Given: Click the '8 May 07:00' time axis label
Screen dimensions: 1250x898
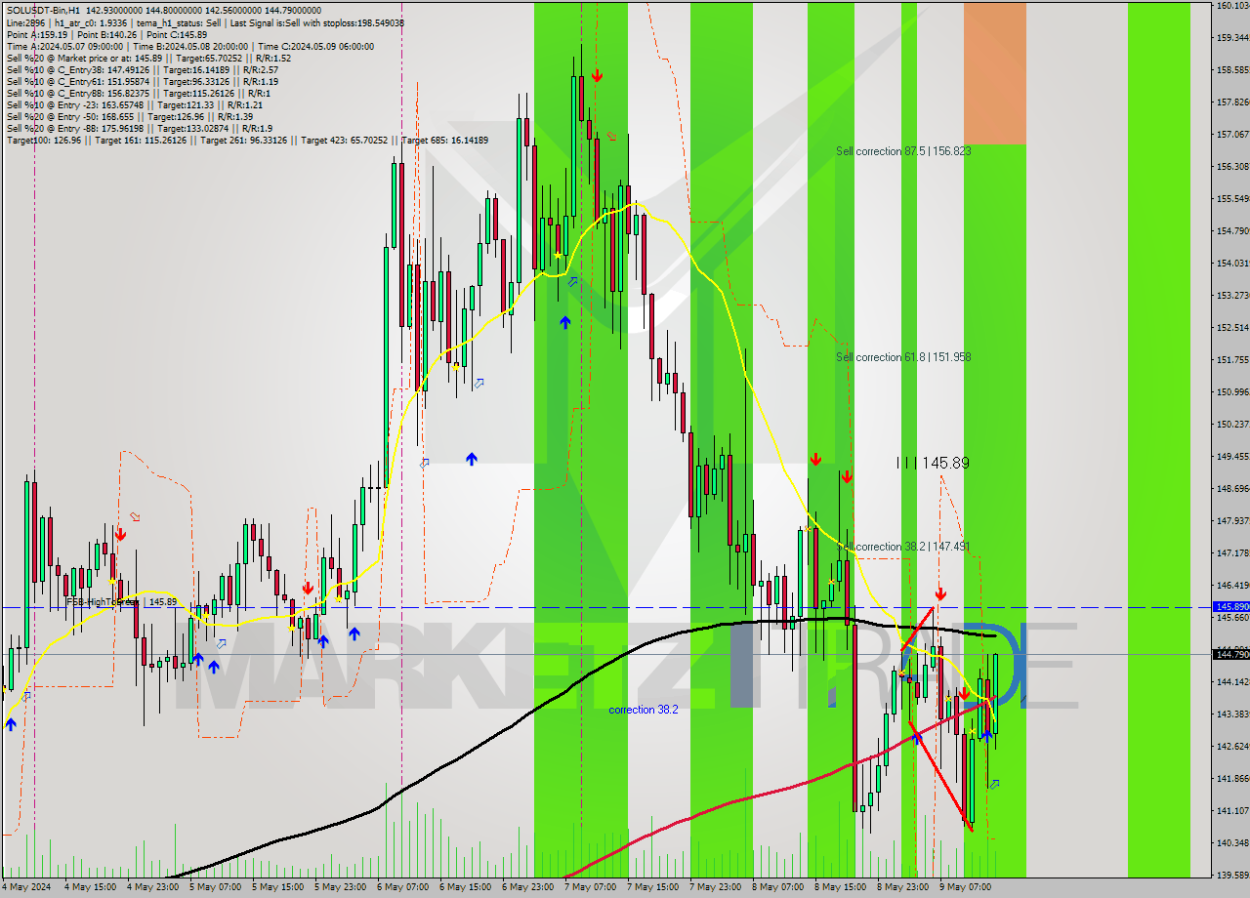Looking at the screenshot, I should [x=776, y=887].
